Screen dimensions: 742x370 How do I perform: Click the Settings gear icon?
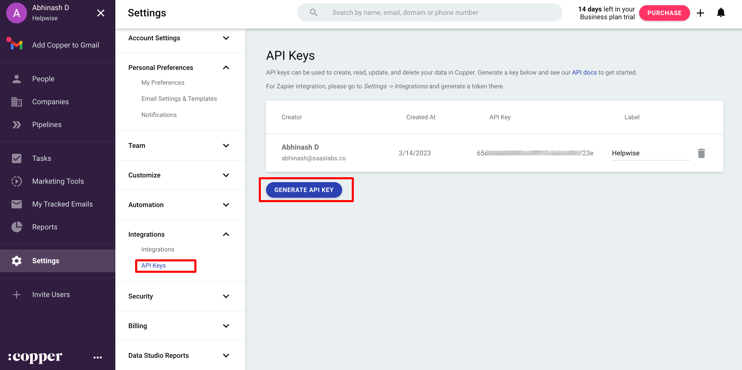(x=16, y=261)
